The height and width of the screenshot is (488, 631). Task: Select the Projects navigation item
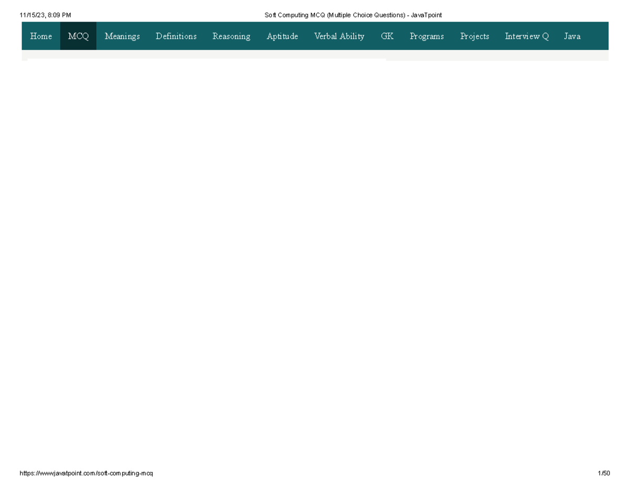coord(474,36)
